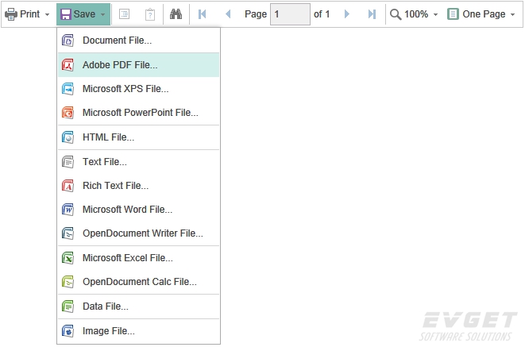Click the Save button label

click(84, 14)
